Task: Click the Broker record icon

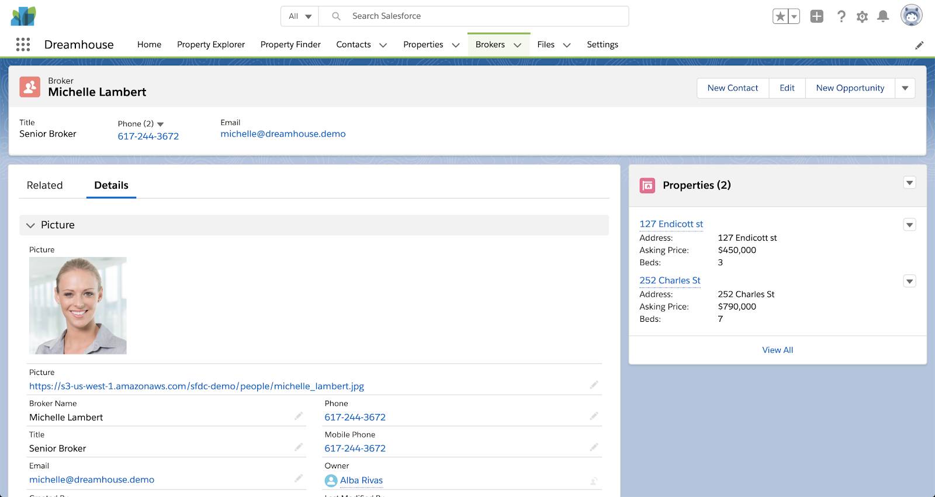Action: point(30,87)
